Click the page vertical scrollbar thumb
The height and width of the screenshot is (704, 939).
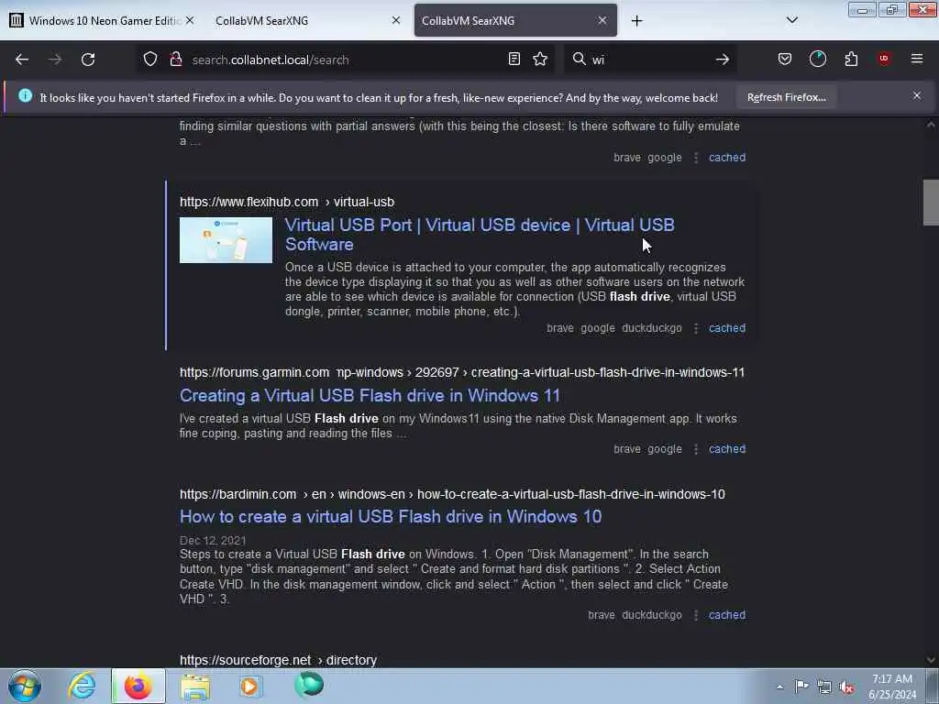click(x=931, y=203)
